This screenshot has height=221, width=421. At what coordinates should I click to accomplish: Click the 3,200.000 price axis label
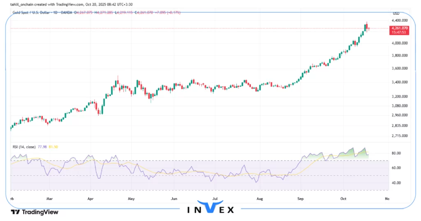click(400, 97)
